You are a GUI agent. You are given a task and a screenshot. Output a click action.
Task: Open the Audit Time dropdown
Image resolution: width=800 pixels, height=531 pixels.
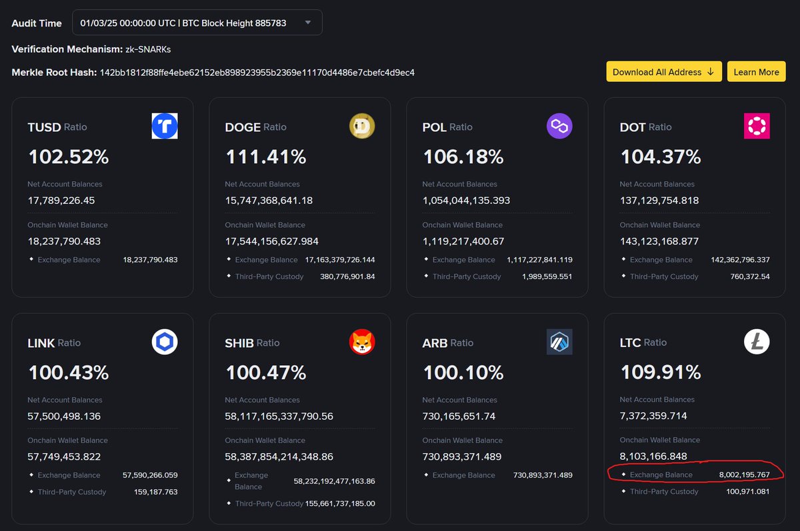click(197, 23)
